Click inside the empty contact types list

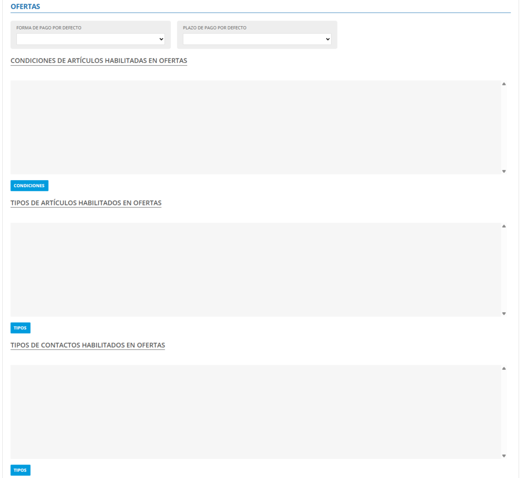pos(255,412)
